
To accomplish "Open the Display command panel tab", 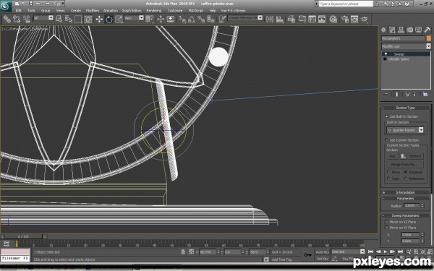I will [x=419, y=30].
